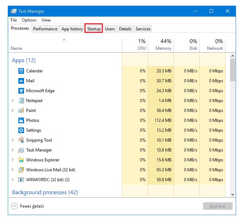Click the Fewer details arrow icon
This screenshot has height=220, width=241.
(x=14, y=206)
